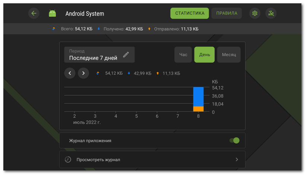The image size is (307, 176).
Task: Go to previous period with left arrow
Action: click(70, 73)
